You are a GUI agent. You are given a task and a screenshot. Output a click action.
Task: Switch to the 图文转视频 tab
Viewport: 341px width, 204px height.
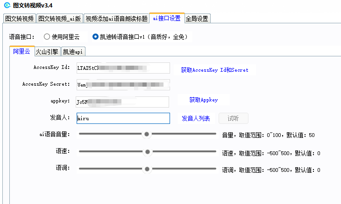(19, 19)
